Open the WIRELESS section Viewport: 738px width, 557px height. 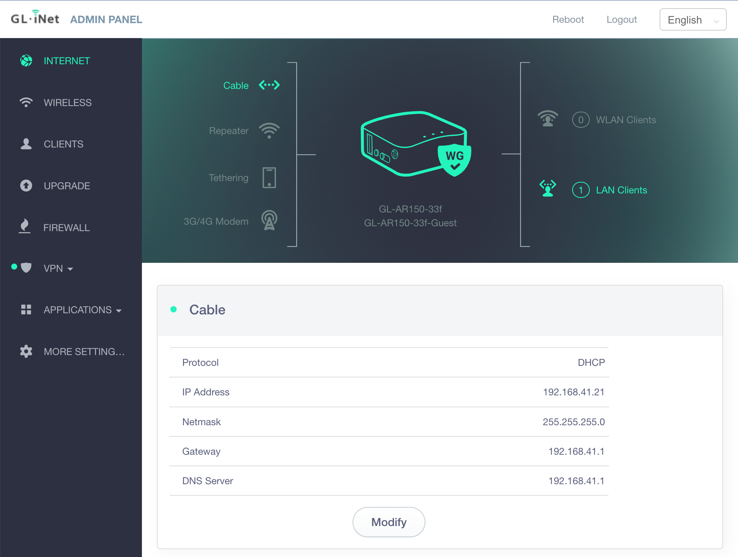click(67, 103)
